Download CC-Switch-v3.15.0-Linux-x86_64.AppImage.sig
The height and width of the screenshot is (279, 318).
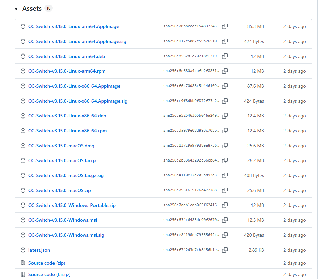(x=78, y=101)
